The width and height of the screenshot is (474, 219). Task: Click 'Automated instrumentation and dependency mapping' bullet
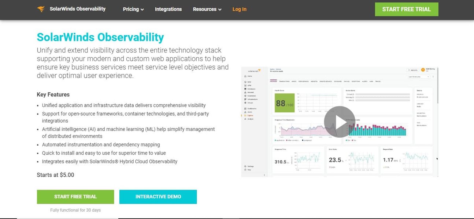[x=101, y=145]
